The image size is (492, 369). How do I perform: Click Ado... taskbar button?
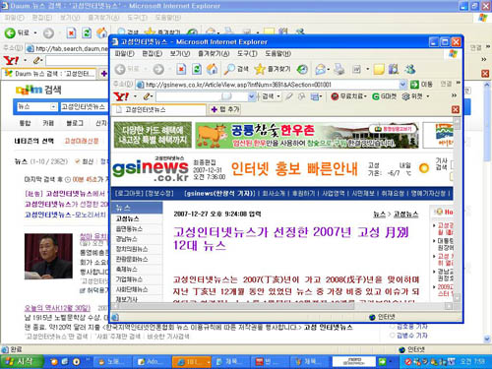pyautogui.click(x=152, y=362)
